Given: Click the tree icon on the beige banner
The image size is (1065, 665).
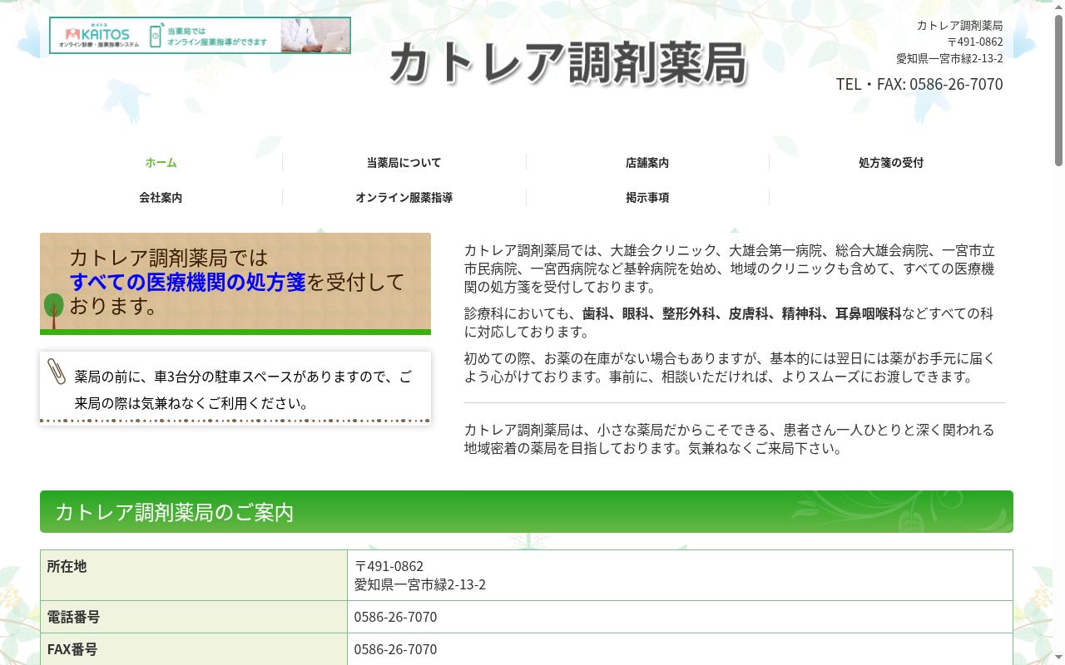Looking at the screenshot, I should [53, 311].
